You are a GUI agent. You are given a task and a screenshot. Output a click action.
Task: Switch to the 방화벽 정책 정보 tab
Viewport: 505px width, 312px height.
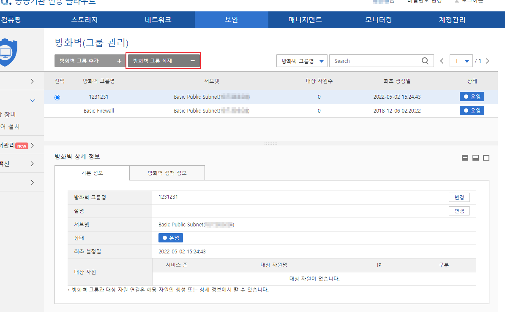tap(167, 173)
